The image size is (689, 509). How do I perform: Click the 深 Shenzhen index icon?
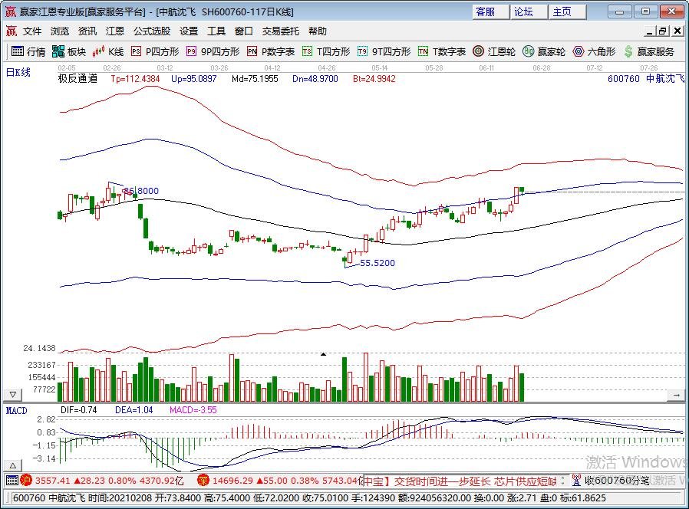[x=203, y=481]
